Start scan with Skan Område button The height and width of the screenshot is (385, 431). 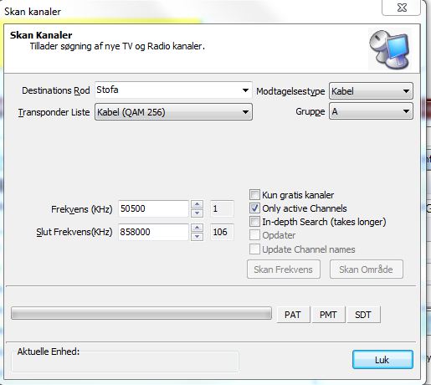pyautogui.click(x=367, y=269)
